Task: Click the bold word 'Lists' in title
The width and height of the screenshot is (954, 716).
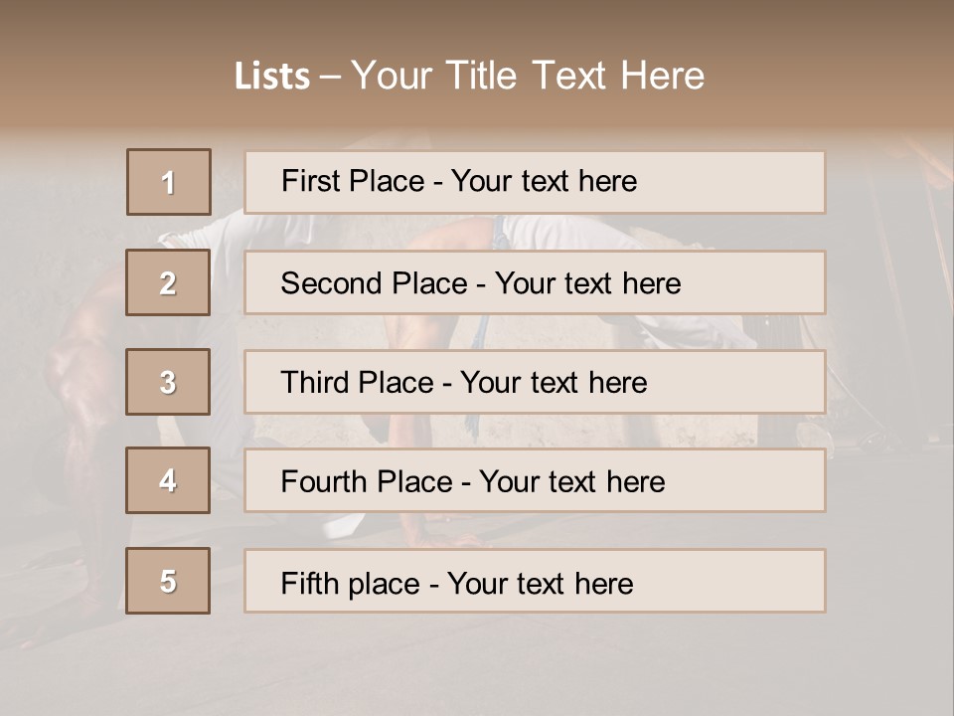Action: pos(272,77)
